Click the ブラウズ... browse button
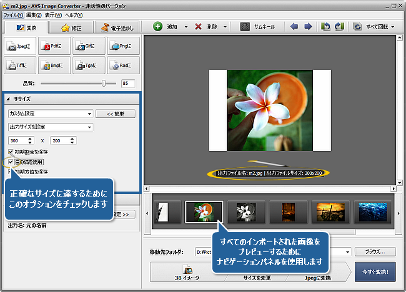 375,252
